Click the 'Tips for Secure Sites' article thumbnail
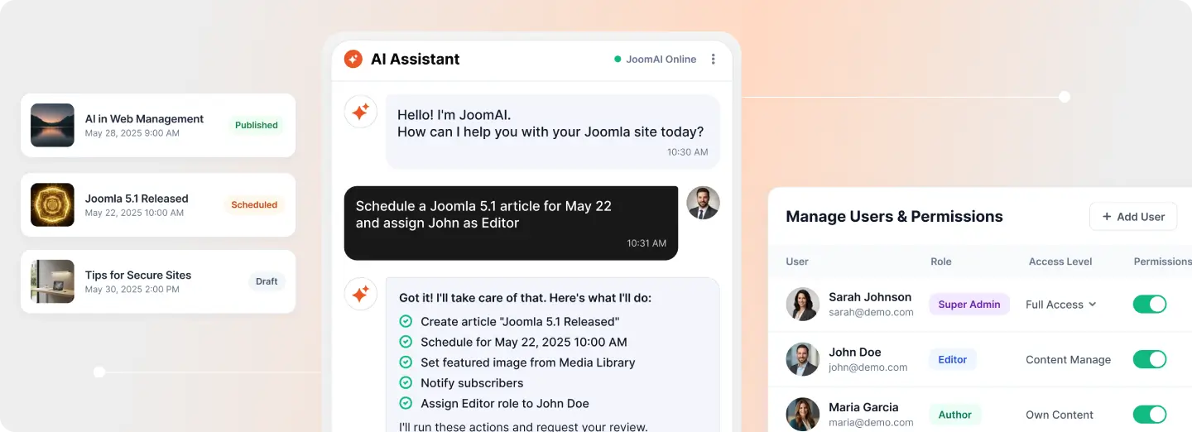The height and width of the screenshot is (432, 1192). (x=52, y=281)
